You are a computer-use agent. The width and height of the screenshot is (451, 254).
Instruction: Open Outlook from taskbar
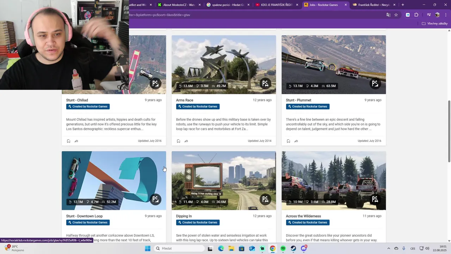point(252,248)
